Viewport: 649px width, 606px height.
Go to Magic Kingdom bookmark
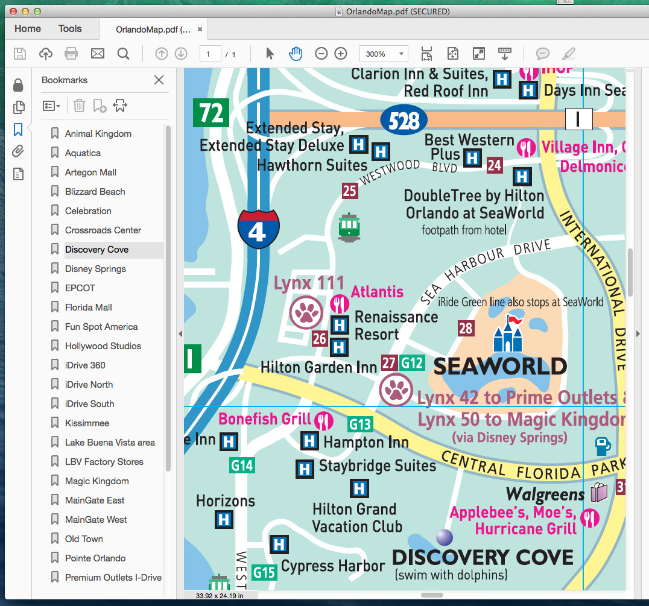pos(97,481)
